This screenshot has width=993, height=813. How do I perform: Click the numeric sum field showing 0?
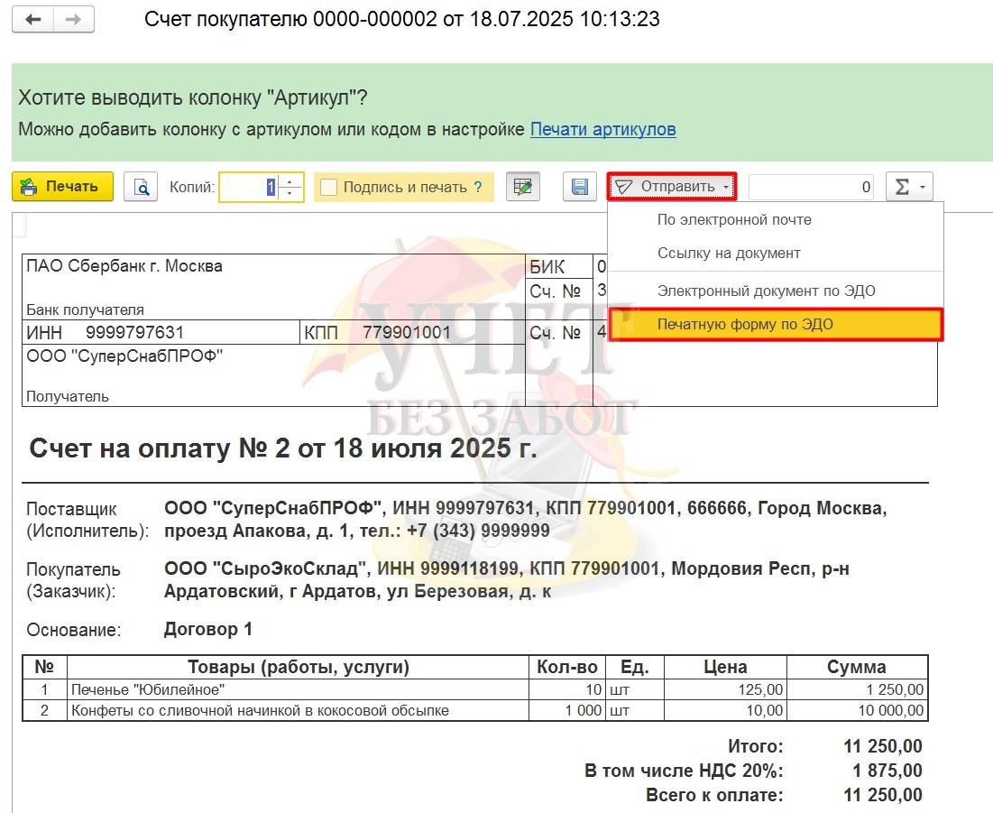[x=811, y=187]
